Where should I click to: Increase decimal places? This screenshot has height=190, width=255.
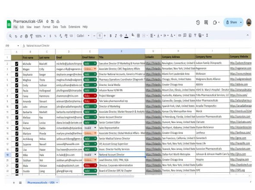pos(66,36)
